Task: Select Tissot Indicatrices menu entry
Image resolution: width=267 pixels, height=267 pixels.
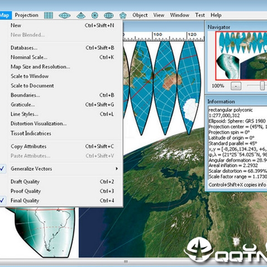Action: coord(62,133)
